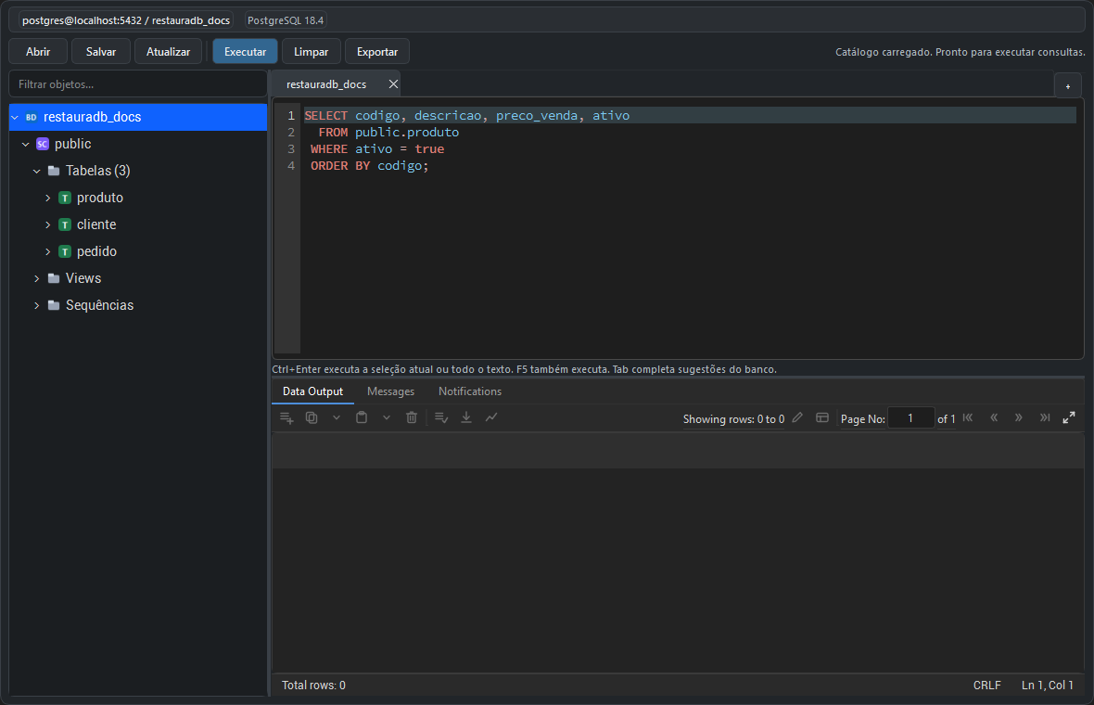1094x705 pixels.
Task: Switch to the Messages tab
Action: tap(390, 391)
